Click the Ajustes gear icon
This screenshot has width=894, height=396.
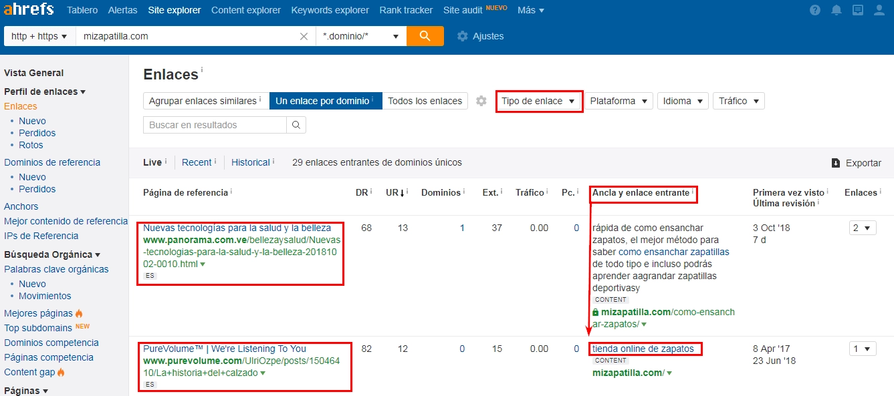click(462, 36)
